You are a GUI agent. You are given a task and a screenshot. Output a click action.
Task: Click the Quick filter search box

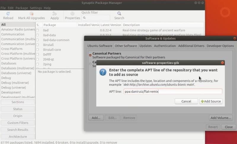96,18
